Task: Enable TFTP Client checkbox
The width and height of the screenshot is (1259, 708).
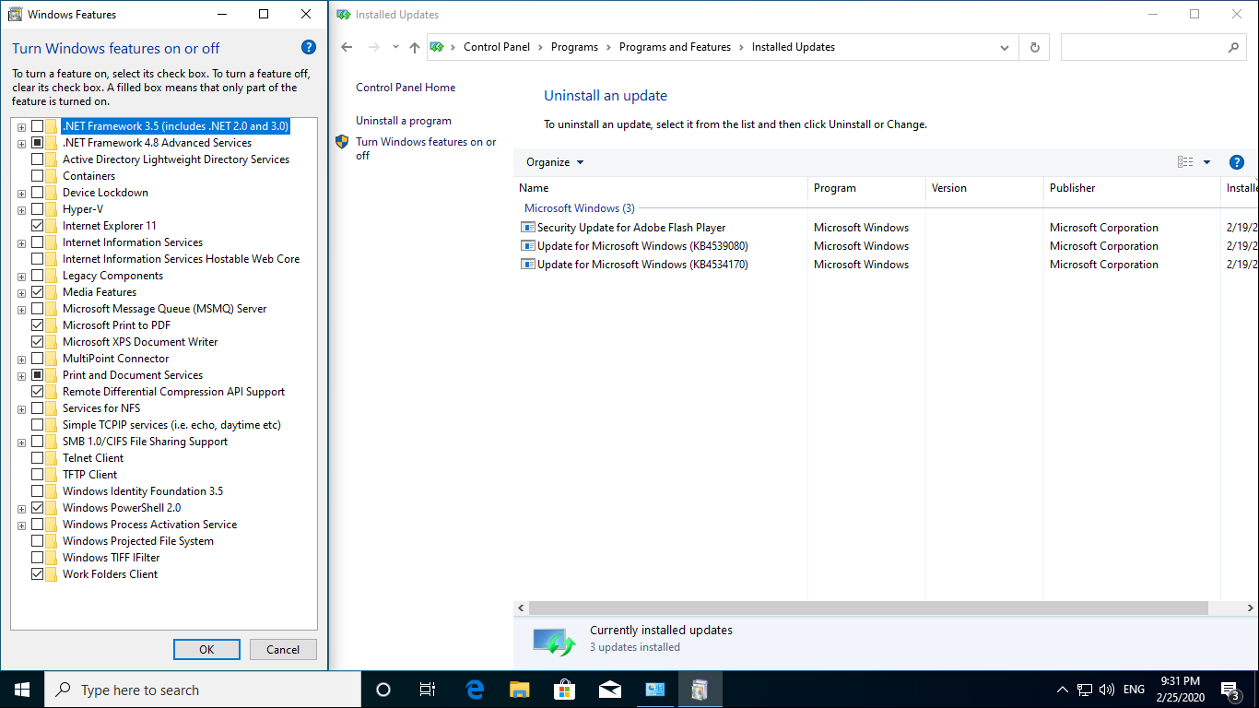Action: (37, 475)
